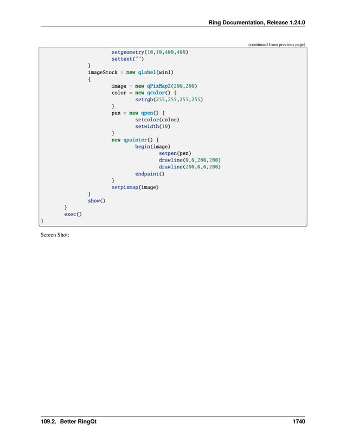Click 'color = new qcolor() {' line
Viewport: 346px width, 447px height.
point(144,93)
